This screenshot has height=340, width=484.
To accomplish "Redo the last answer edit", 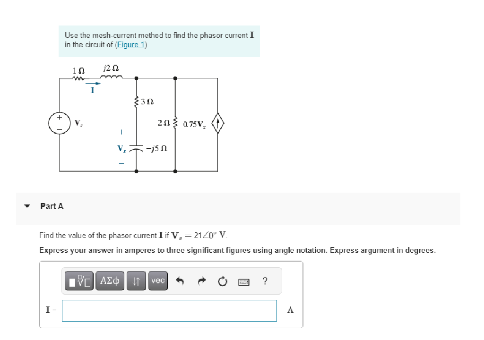I will [202, 281].
